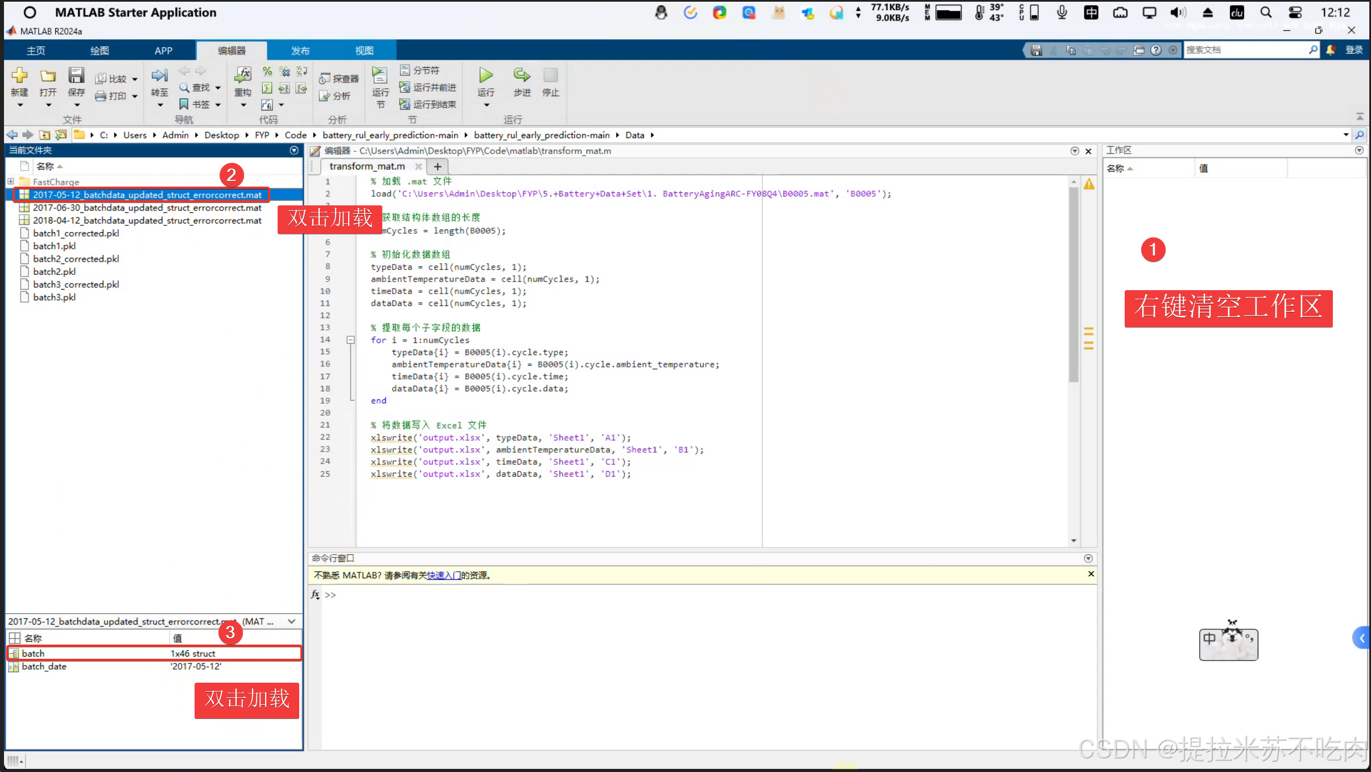The width and height of the screenshot is (1371, 772).
Task: Click the green percent comment icon
Action: [267, 71]
